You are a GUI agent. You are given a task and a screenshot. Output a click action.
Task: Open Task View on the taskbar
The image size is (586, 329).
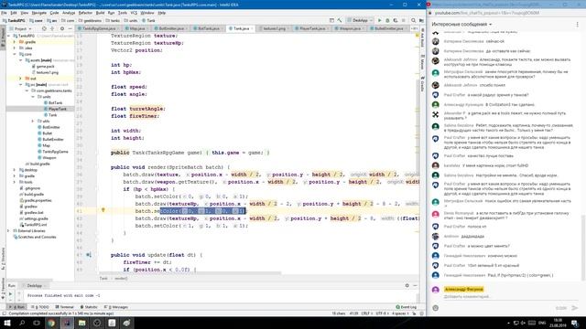37,323
